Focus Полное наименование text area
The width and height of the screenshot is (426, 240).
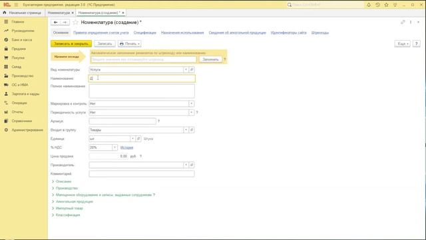[142, 91]
